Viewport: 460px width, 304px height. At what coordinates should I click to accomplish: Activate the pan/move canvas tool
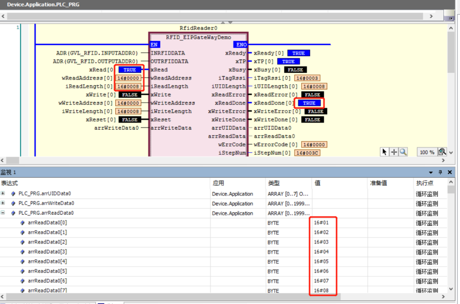394,152
